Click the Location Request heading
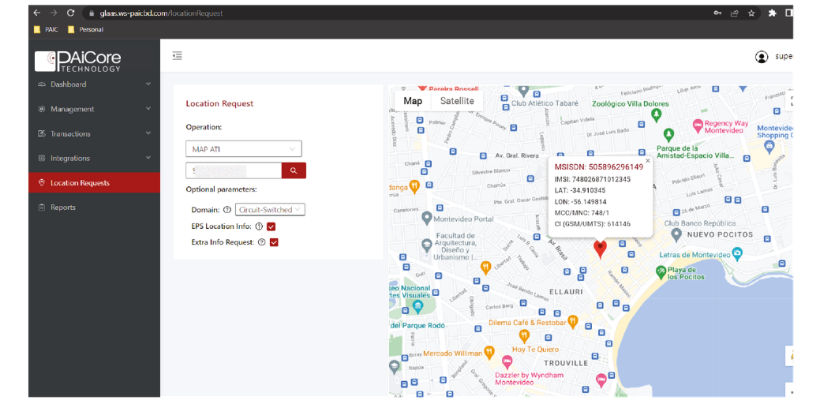Image resolution: width=835 pixels, height=419 pixels. [219, 104]
